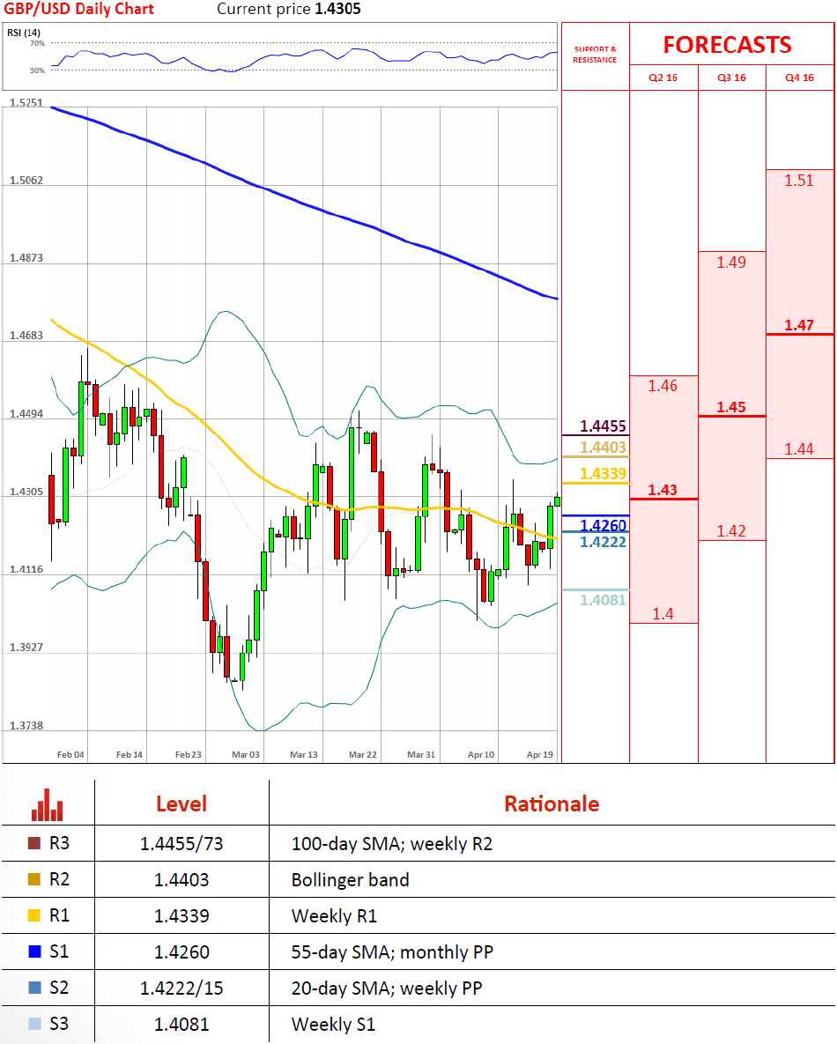837x1044 pixels.
Task: Click the Q3 16 high forecast 1.49
Action: coord(731,263)
